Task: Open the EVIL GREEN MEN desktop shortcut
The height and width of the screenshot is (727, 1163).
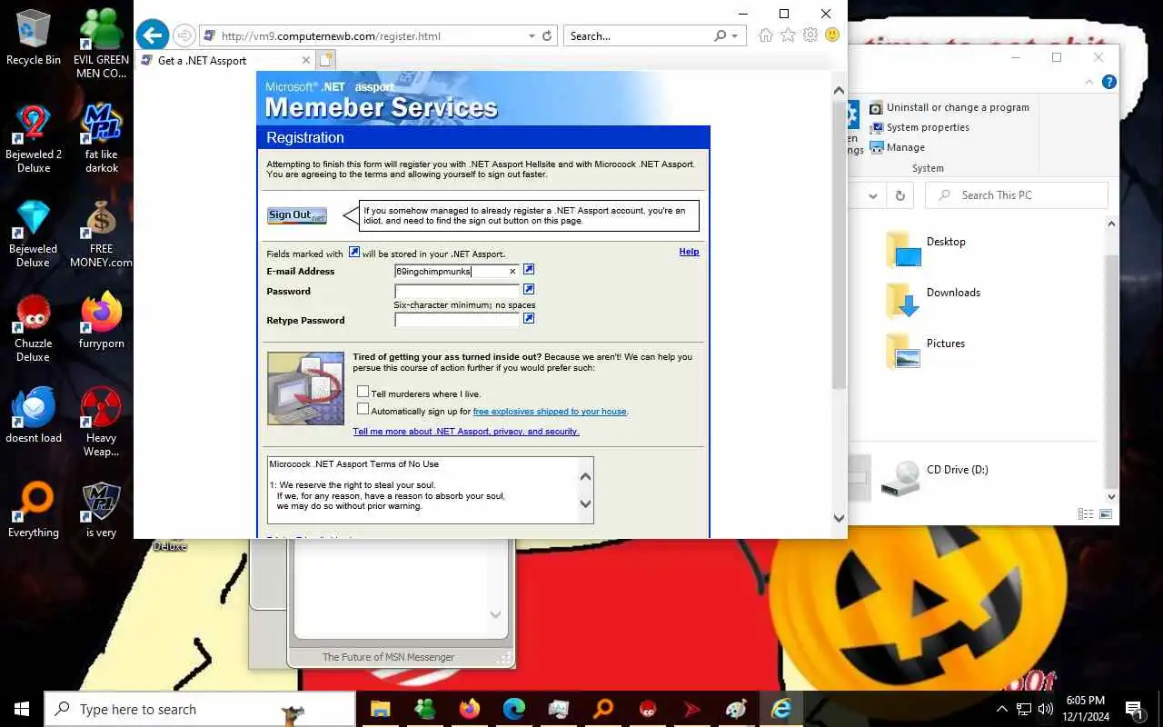Action: [x=101, y=43]
